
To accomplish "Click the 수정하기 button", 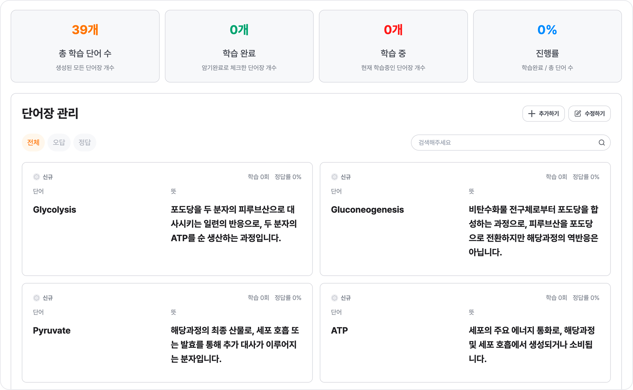I will point(589,113).
